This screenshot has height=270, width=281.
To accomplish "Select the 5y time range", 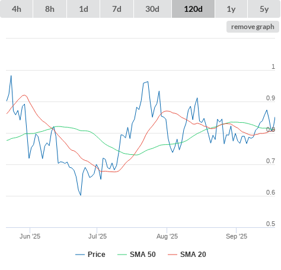I will 264,9.
